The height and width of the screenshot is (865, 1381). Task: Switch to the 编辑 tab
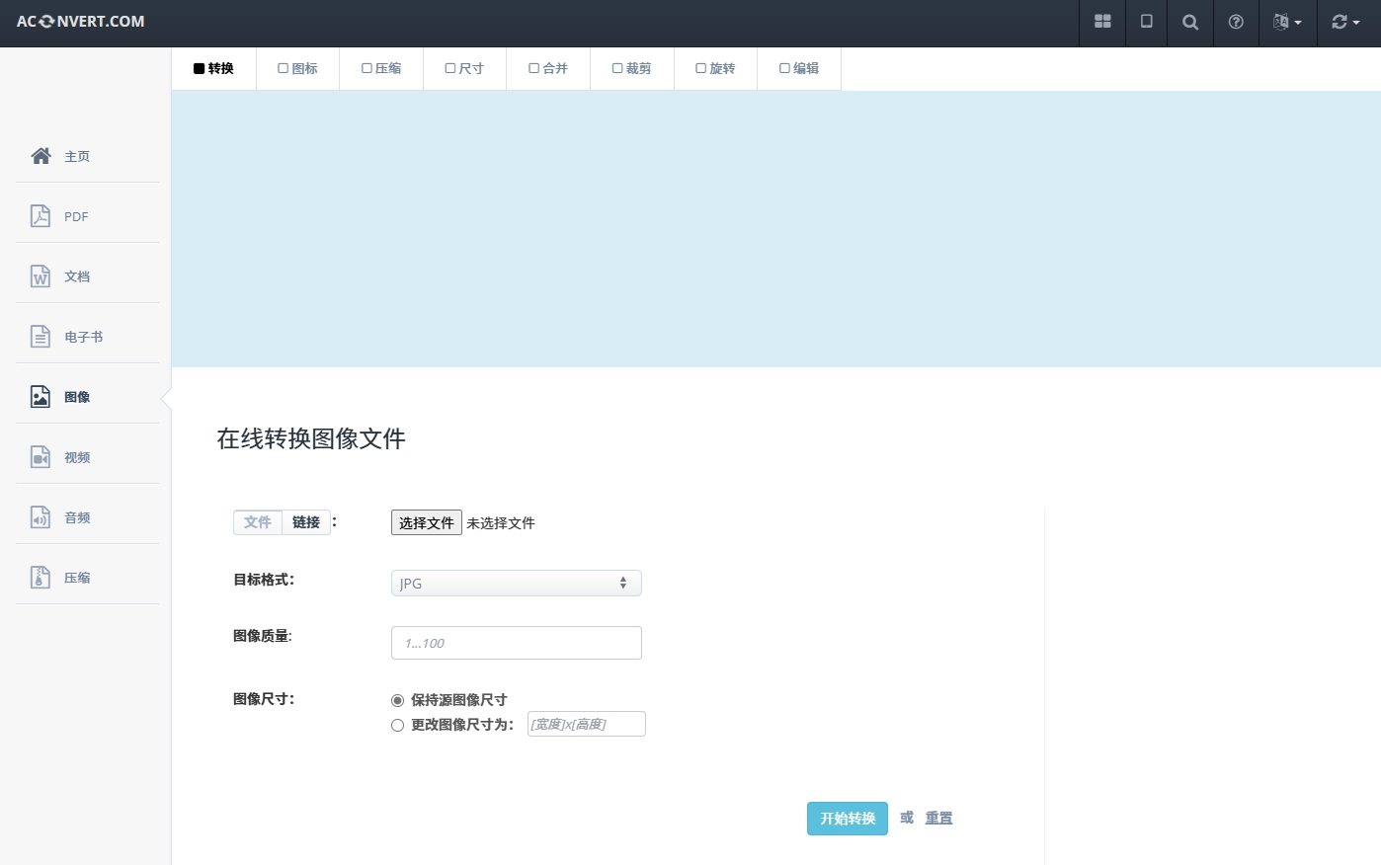tap(799, 68)
